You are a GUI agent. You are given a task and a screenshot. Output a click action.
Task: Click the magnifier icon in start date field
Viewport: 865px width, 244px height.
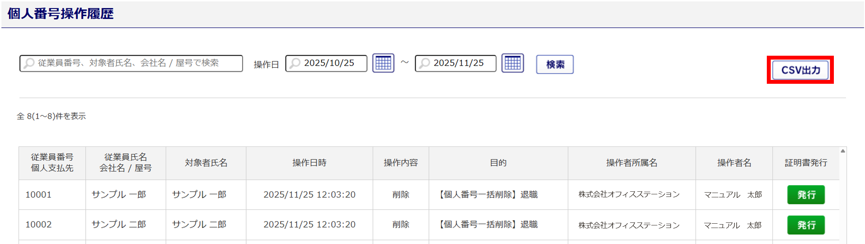[x=295, y=63]
